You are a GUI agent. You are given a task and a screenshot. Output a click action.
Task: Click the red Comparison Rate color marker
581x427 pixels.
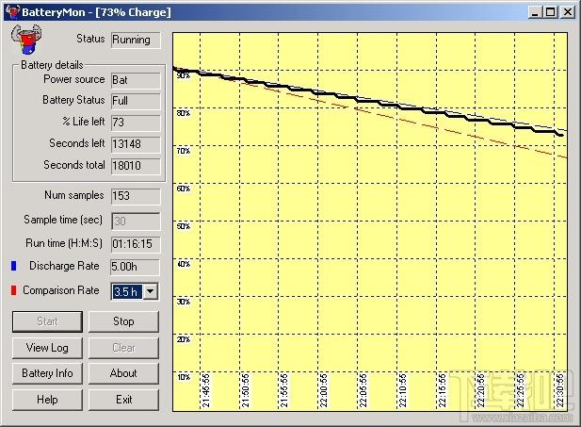14,290
